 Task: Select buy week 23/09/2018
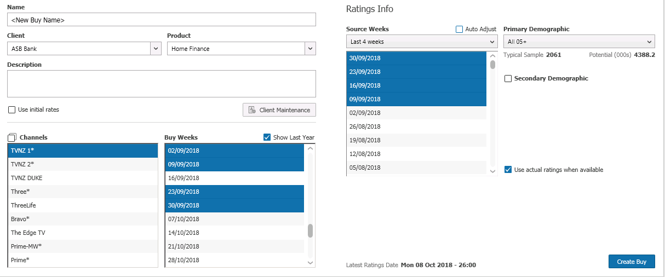(234, 192)
